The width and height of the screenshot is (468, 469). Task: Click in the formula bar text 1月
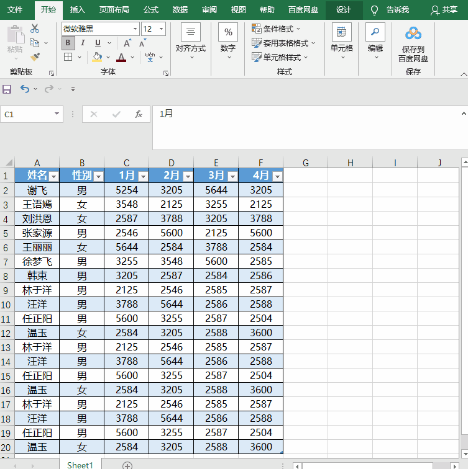pos(166,114)
